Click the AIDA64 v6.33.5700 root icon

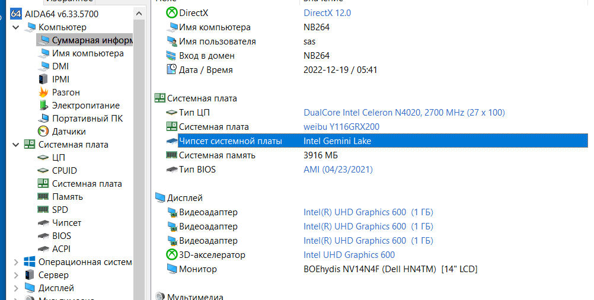point(16,14)
